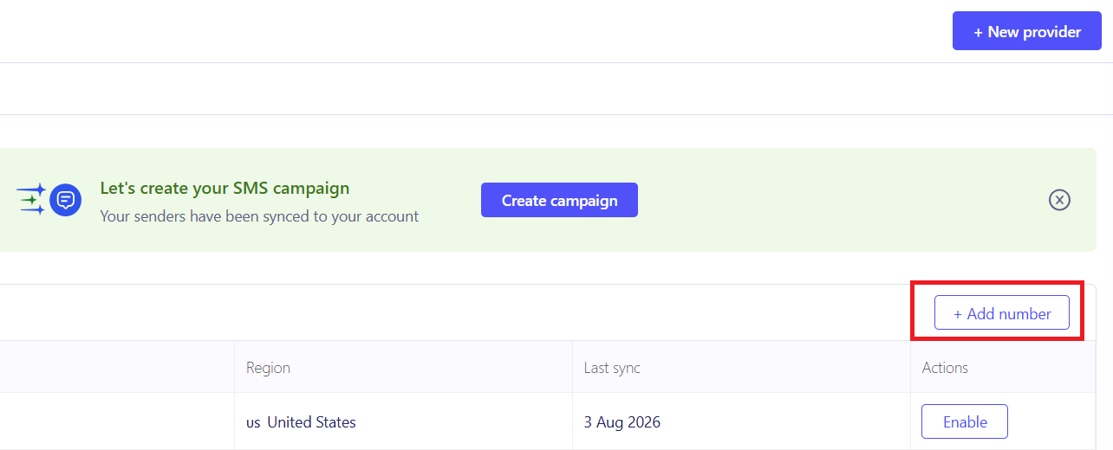1113x450 pixels.
Task: Click the SMS campaign chat icon
Action: pos(65,200)
